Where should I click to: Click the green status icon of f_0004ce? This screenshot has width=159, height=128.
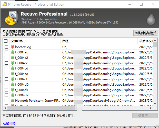pyautogui.click(x=13, y=74)
